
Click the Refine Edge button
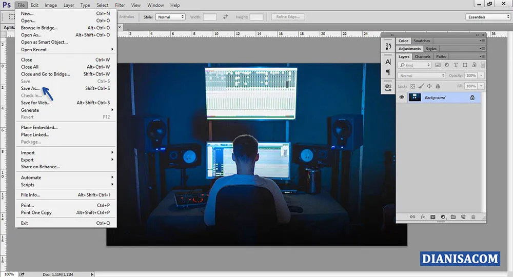click(x=288, y=17)
